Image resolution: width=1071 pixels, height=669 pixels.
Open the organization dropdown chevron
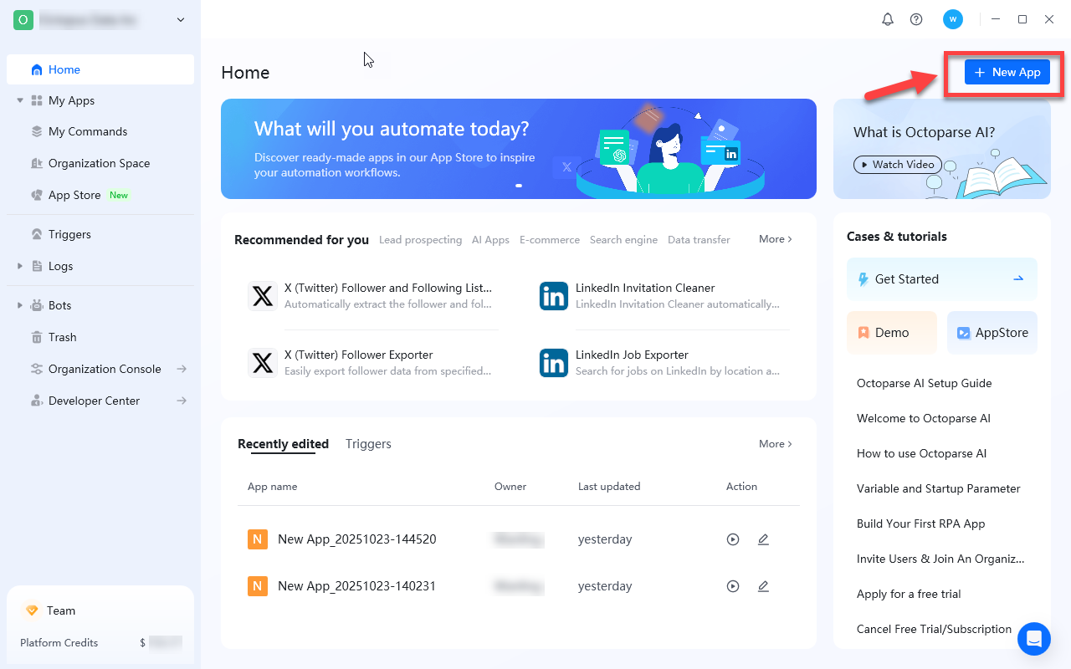[x=181, y=20]
